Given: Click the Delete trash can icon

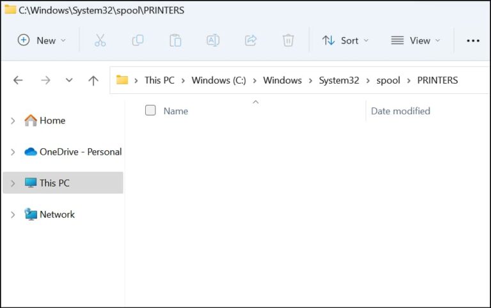Looking at the screenshot, I should tap(288, 40).
